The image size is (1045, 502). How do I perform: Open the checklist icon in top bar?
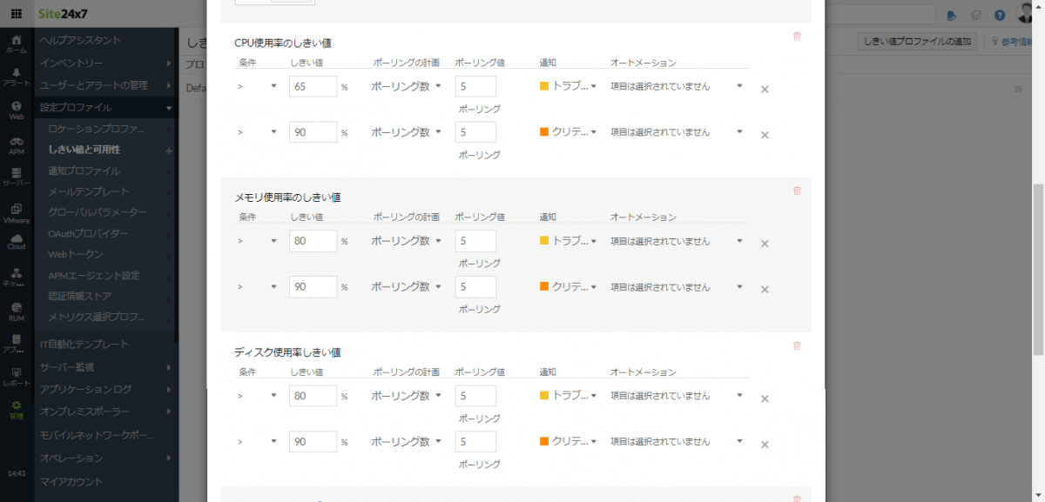point(976,15)
